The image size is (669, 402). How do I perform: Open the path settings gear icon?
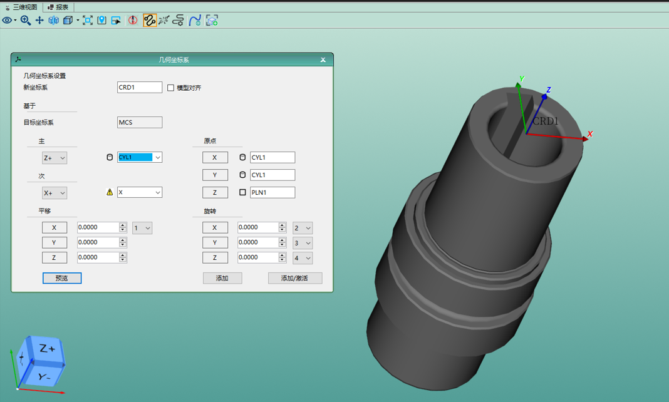tap(179, 20)
